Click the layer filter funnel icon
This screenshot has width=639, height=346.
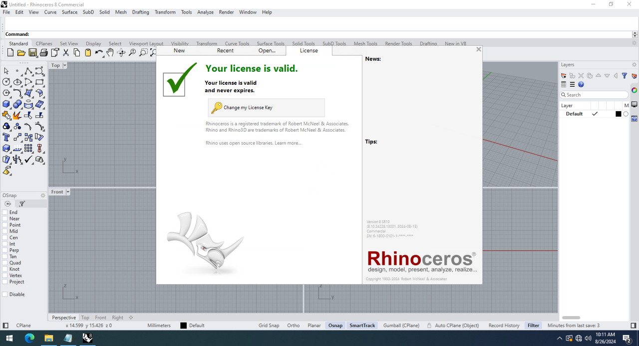coord(624,76)
